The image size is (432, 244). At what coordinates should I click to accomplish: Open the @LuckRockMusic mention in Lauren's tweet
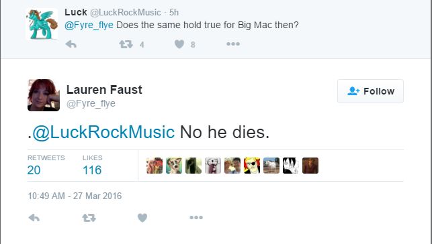coord(103,132)
